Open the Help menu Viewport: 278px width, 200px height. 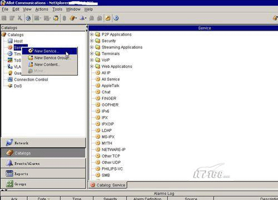[88, 9]
